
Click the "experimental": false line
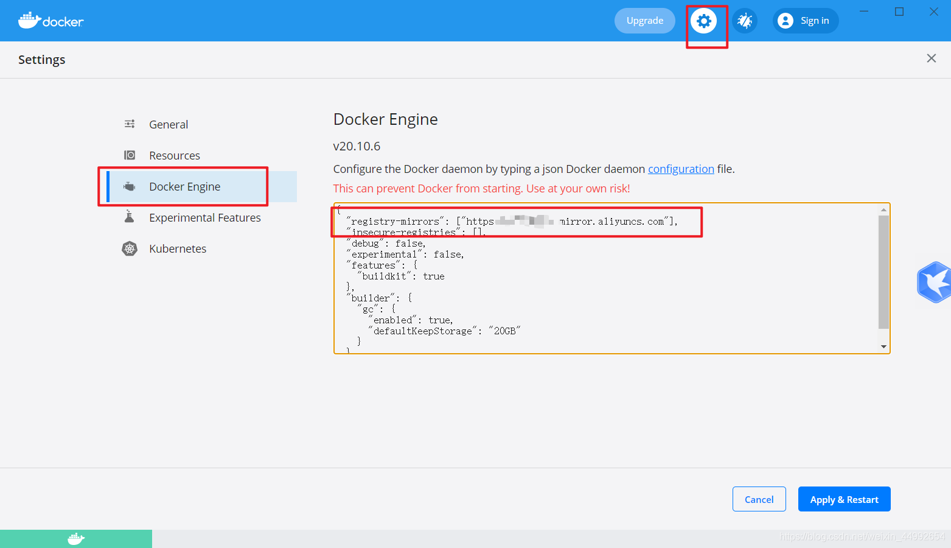coord(405,254)
